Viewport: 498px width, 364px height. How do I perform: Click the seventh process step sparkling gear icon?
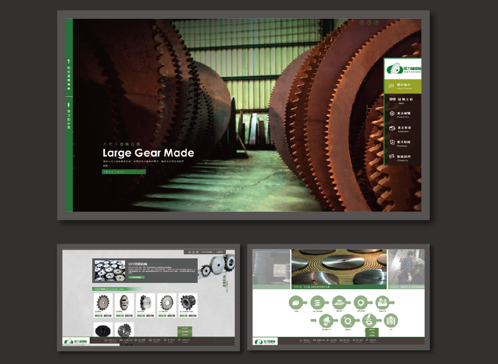[348, 321]
